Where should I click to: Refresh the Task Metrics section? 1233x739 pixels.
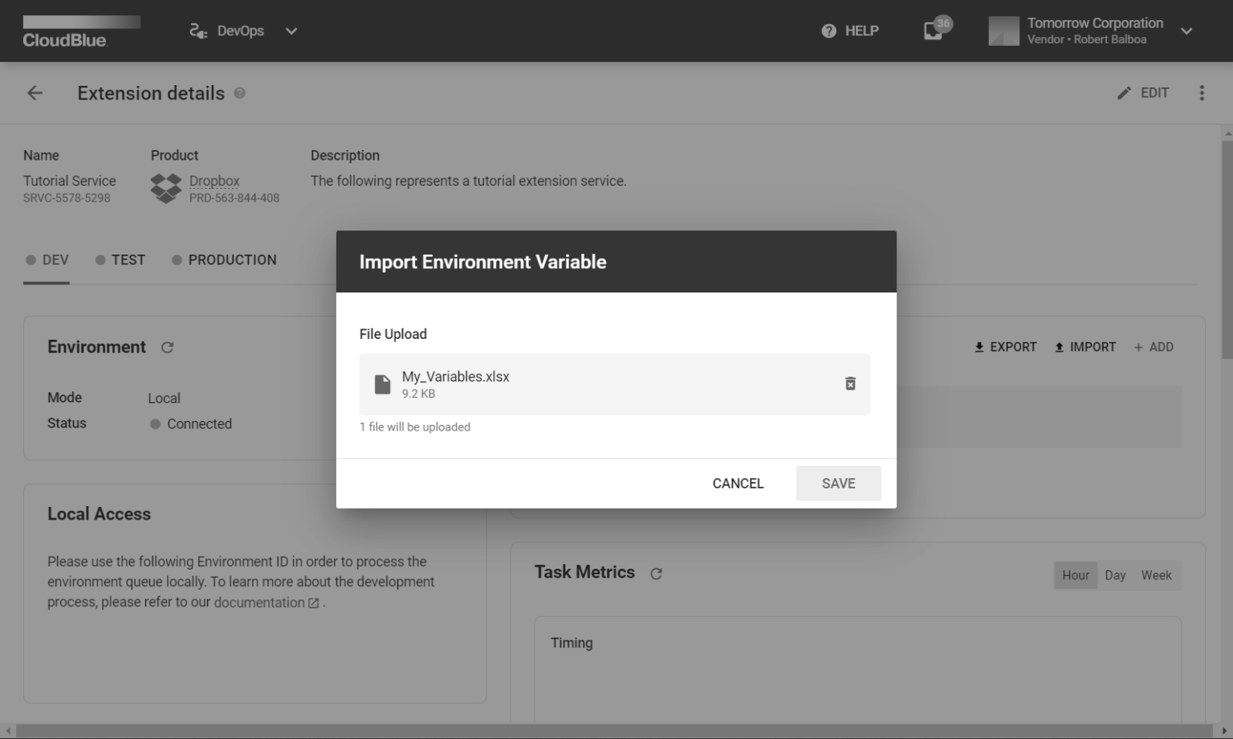click(x=656, y=574)
